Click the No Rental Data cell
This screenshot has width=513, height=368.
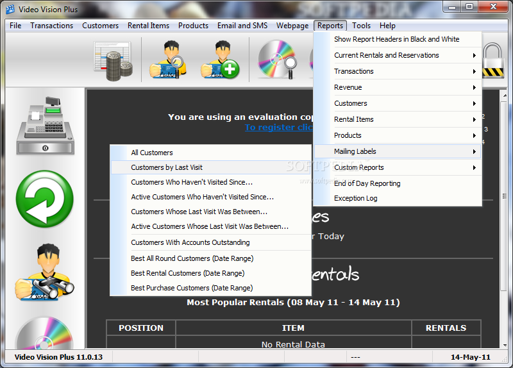click(294, 342)
